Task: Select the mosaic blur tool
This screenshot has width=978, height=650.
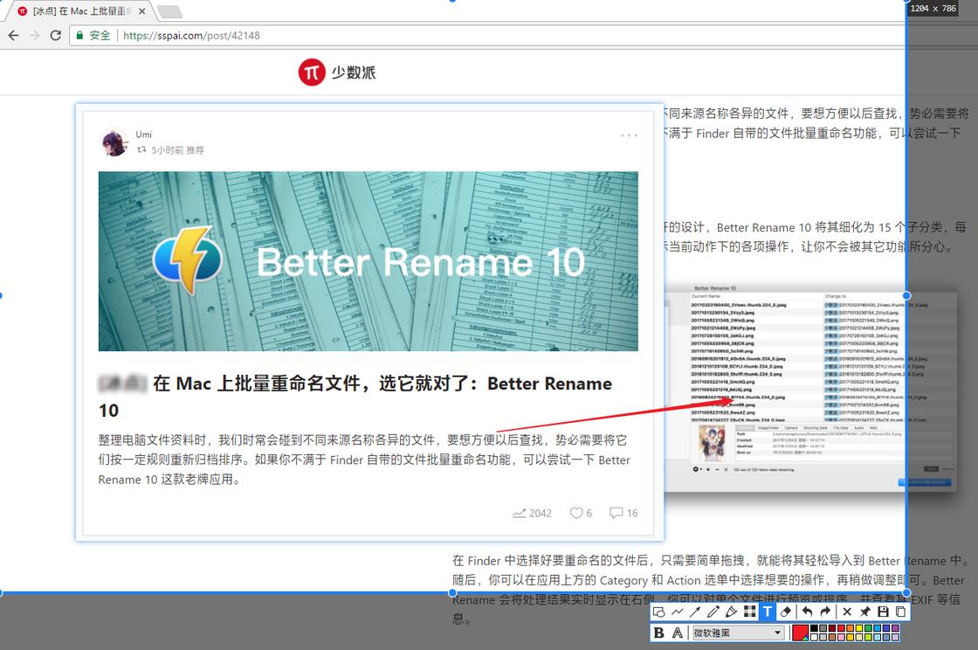Action: click(x=750, y=612)
